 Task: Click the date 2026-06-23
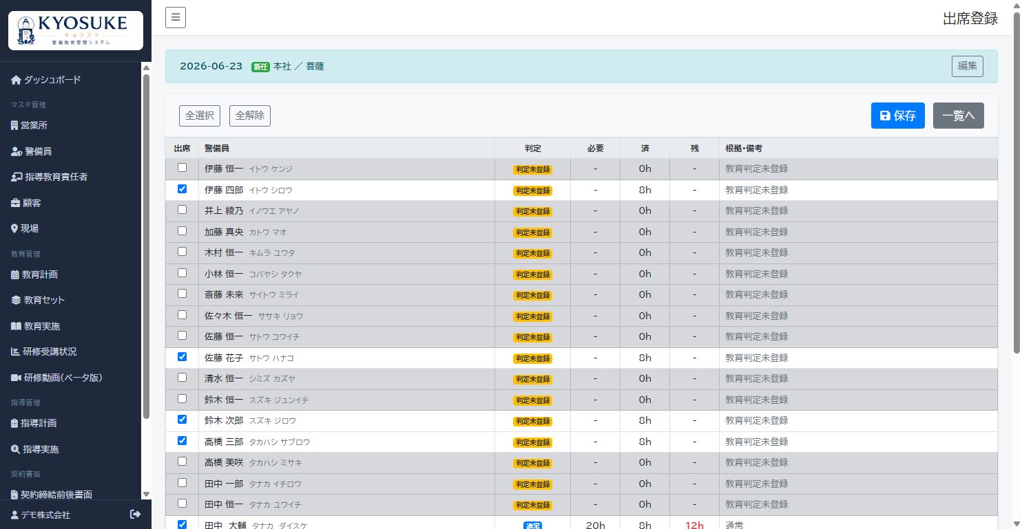pyautogui.click(x=211, y=66)
